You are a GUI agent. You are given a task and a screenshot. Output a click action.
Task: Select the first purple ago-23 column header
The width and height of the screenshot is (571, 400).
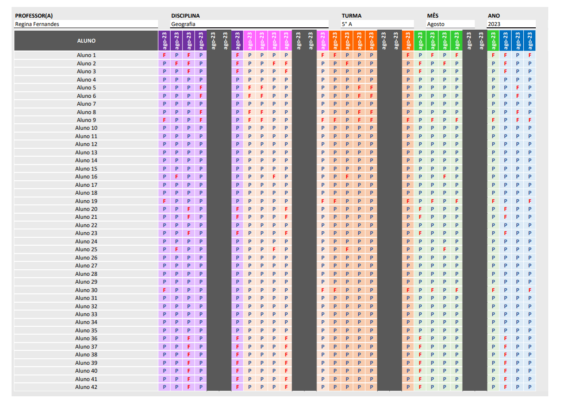pyautogui.click(x=165, y=41)
